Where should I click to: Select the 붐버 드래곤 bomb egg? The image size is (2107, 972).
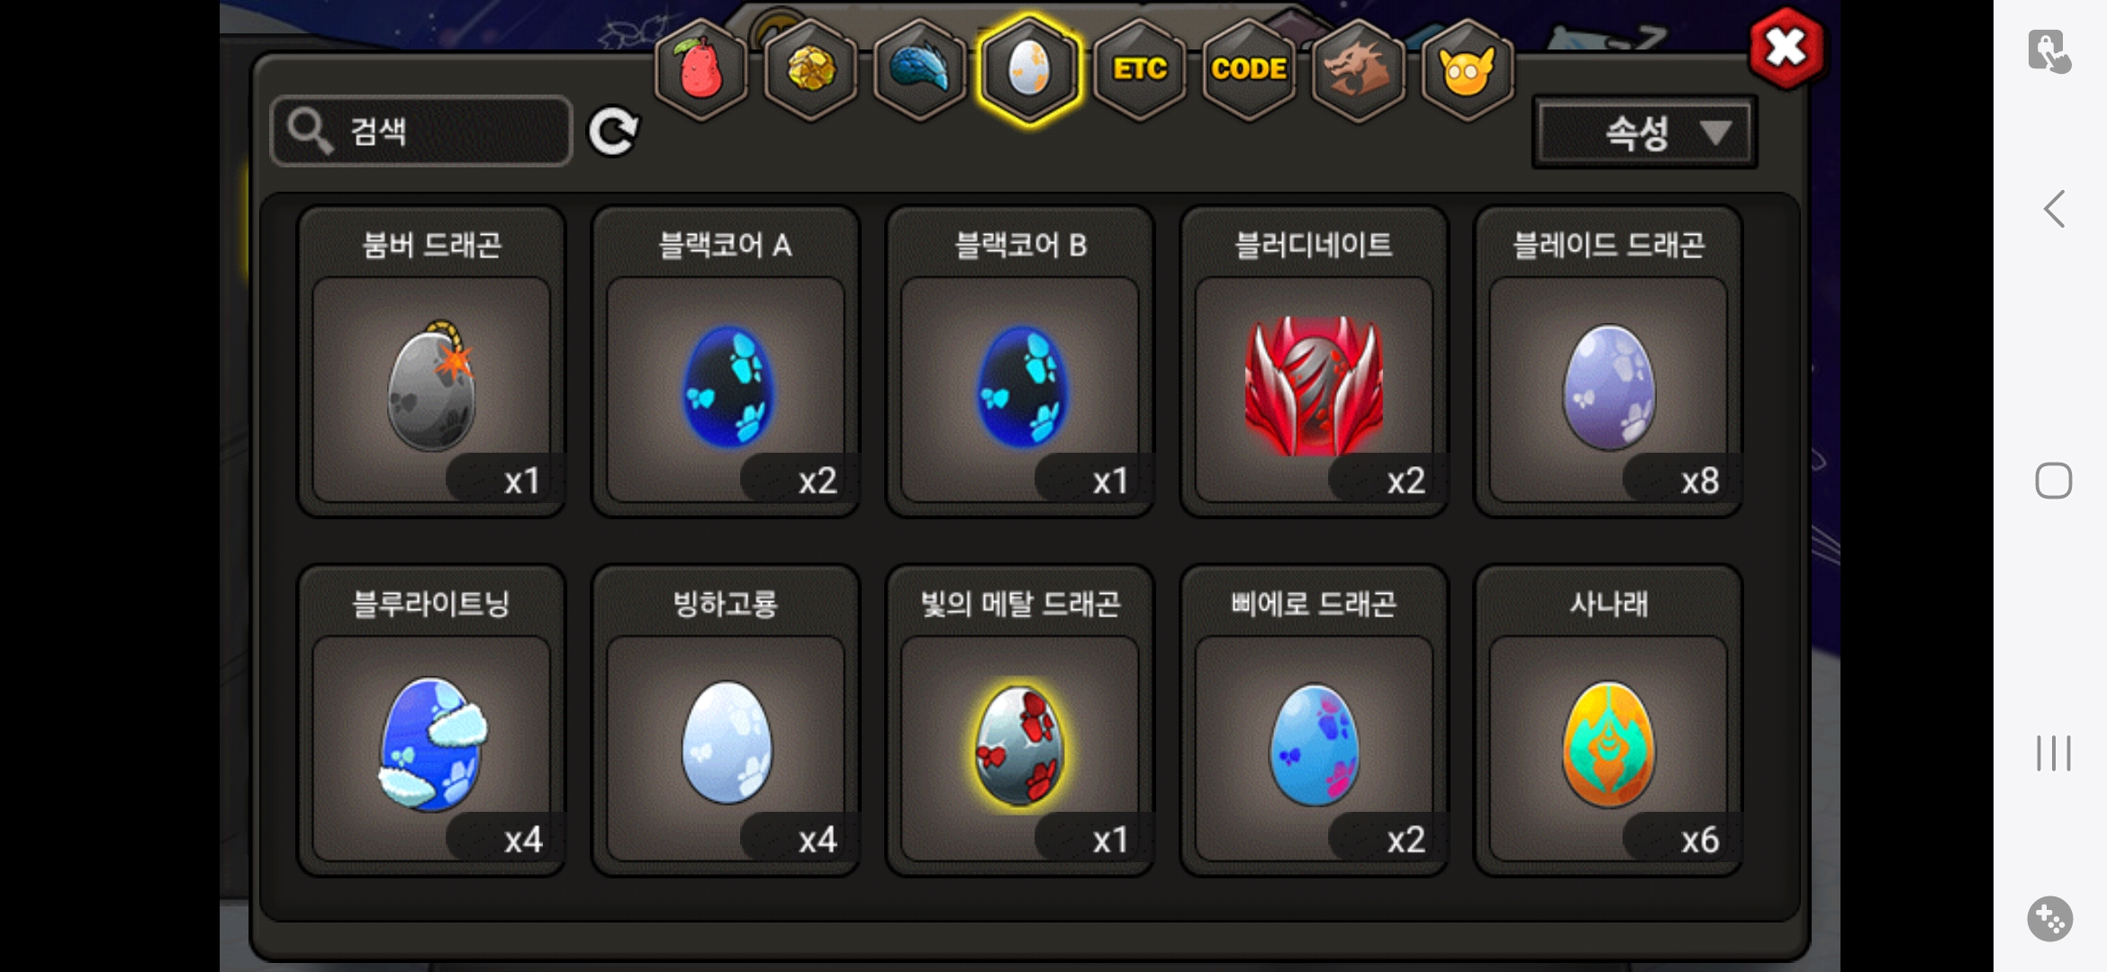(x=431, y=363)
